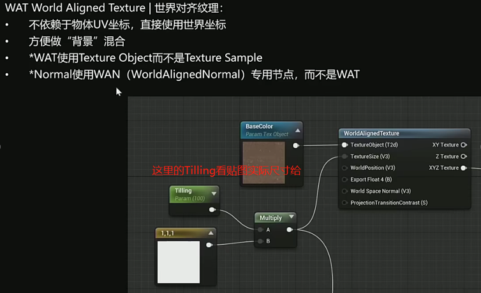This screenshot has height=293, width=481.
Task: Click the TextureSize (V3) input pin
Action: coord(344,157)
